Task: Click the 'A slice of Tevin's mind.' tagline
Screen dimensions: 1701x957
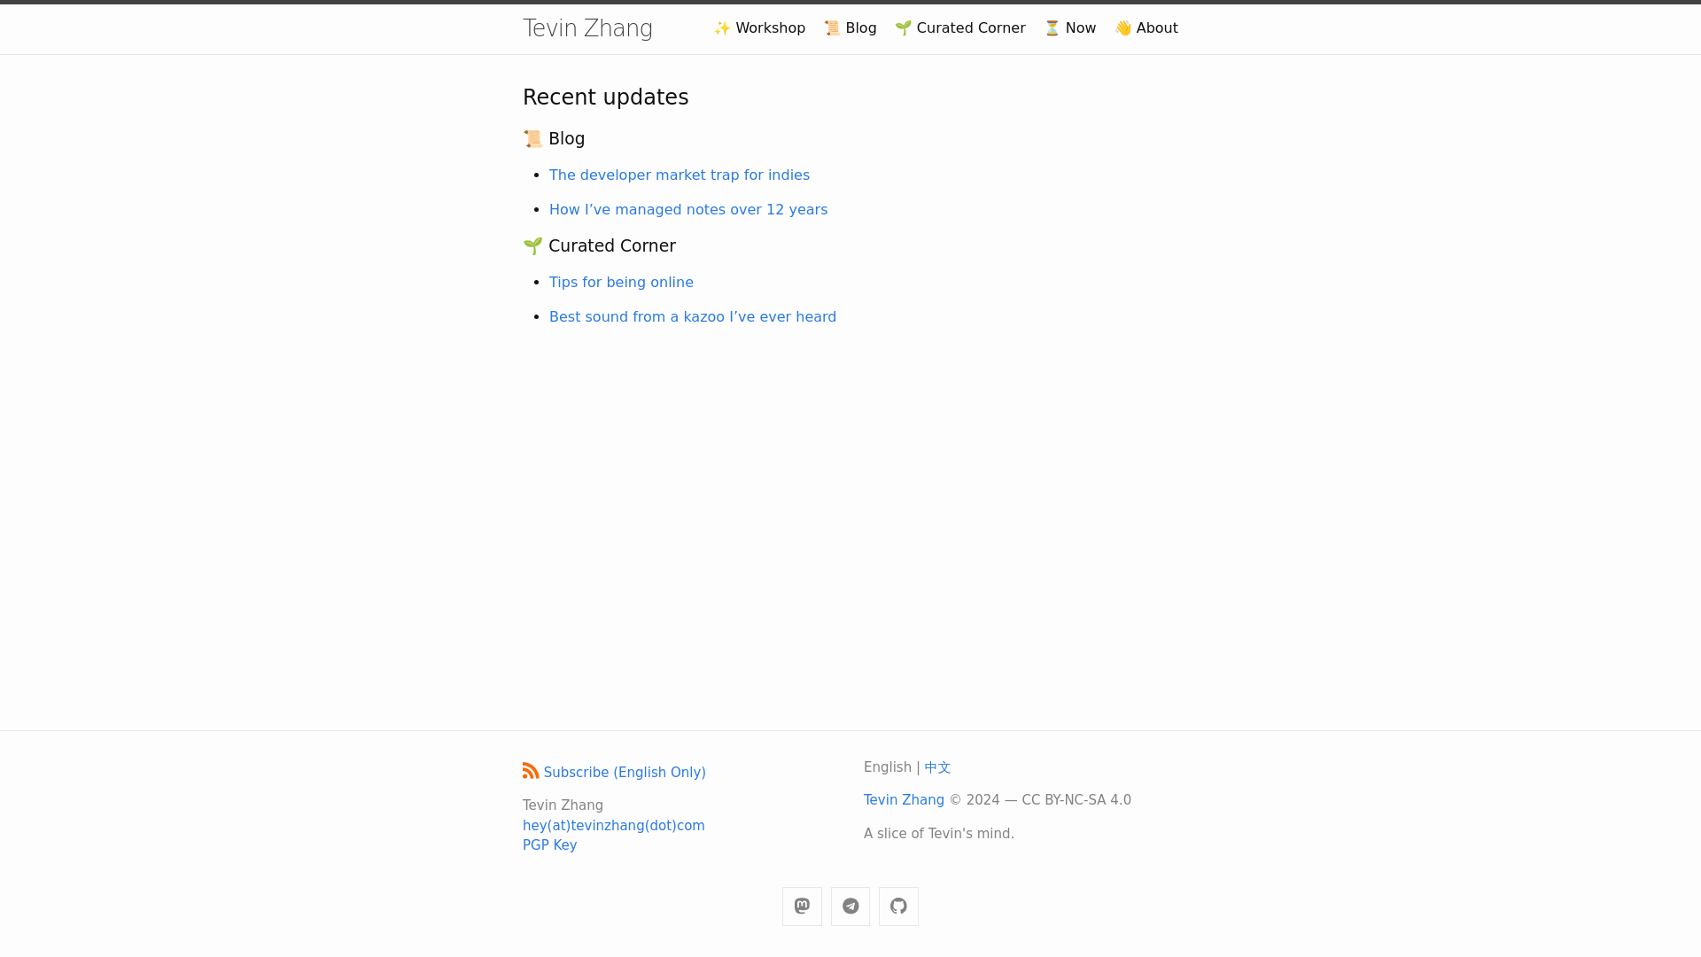Action: [x=939, y=834]
